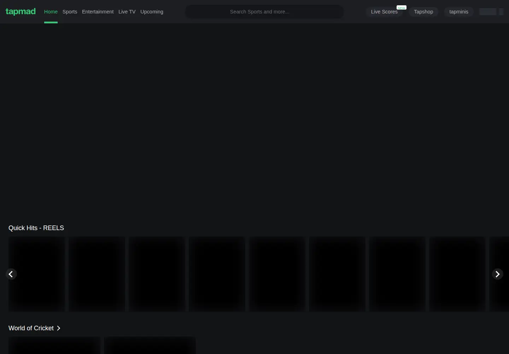Click the Quick Hits - REELS heading
Viewport: 509px width, 354px height.
pos(36,228)
